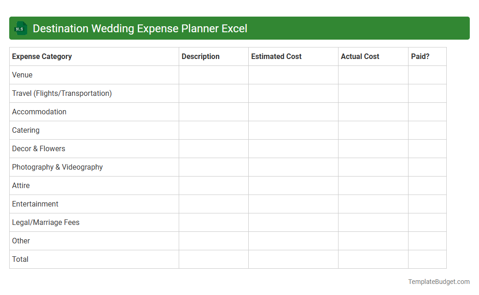Select the Actual Cost column header
The width and height of the screenshot is (479, 295).
360,56
